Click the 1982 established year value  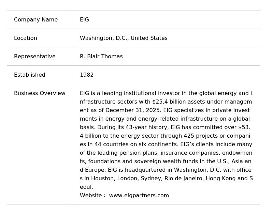coord(87,75)
